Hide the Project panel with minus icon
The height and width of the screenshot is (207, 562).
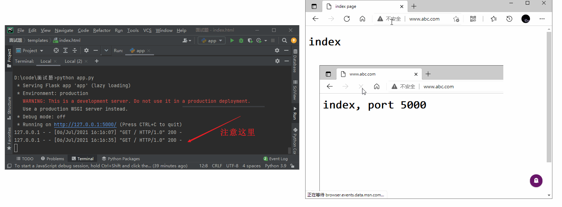(x=96, y=50)
